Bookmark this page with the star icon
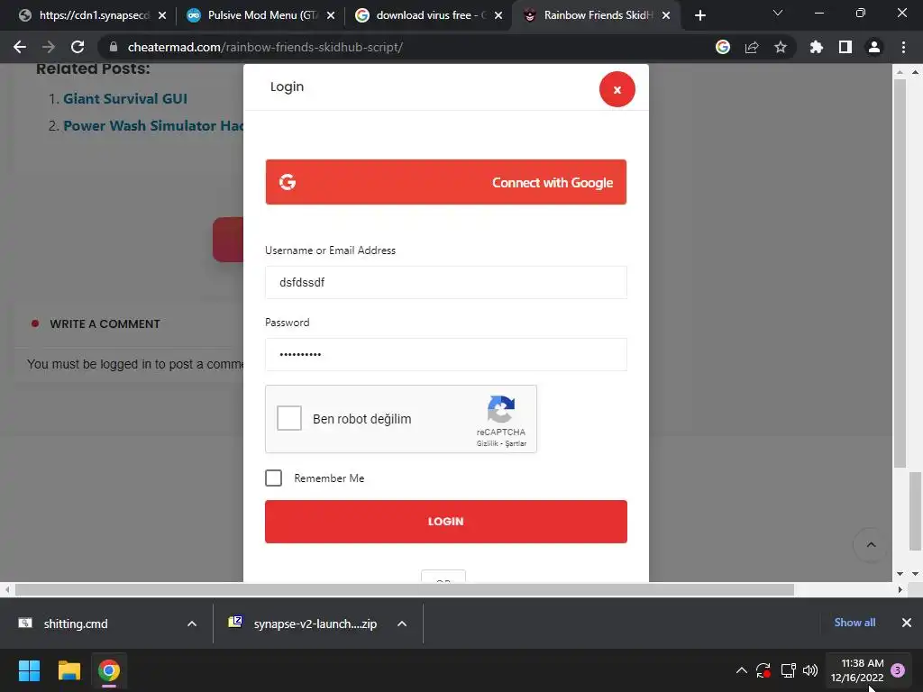This screenshot has width=923, height=692. (x=781, y=47)
